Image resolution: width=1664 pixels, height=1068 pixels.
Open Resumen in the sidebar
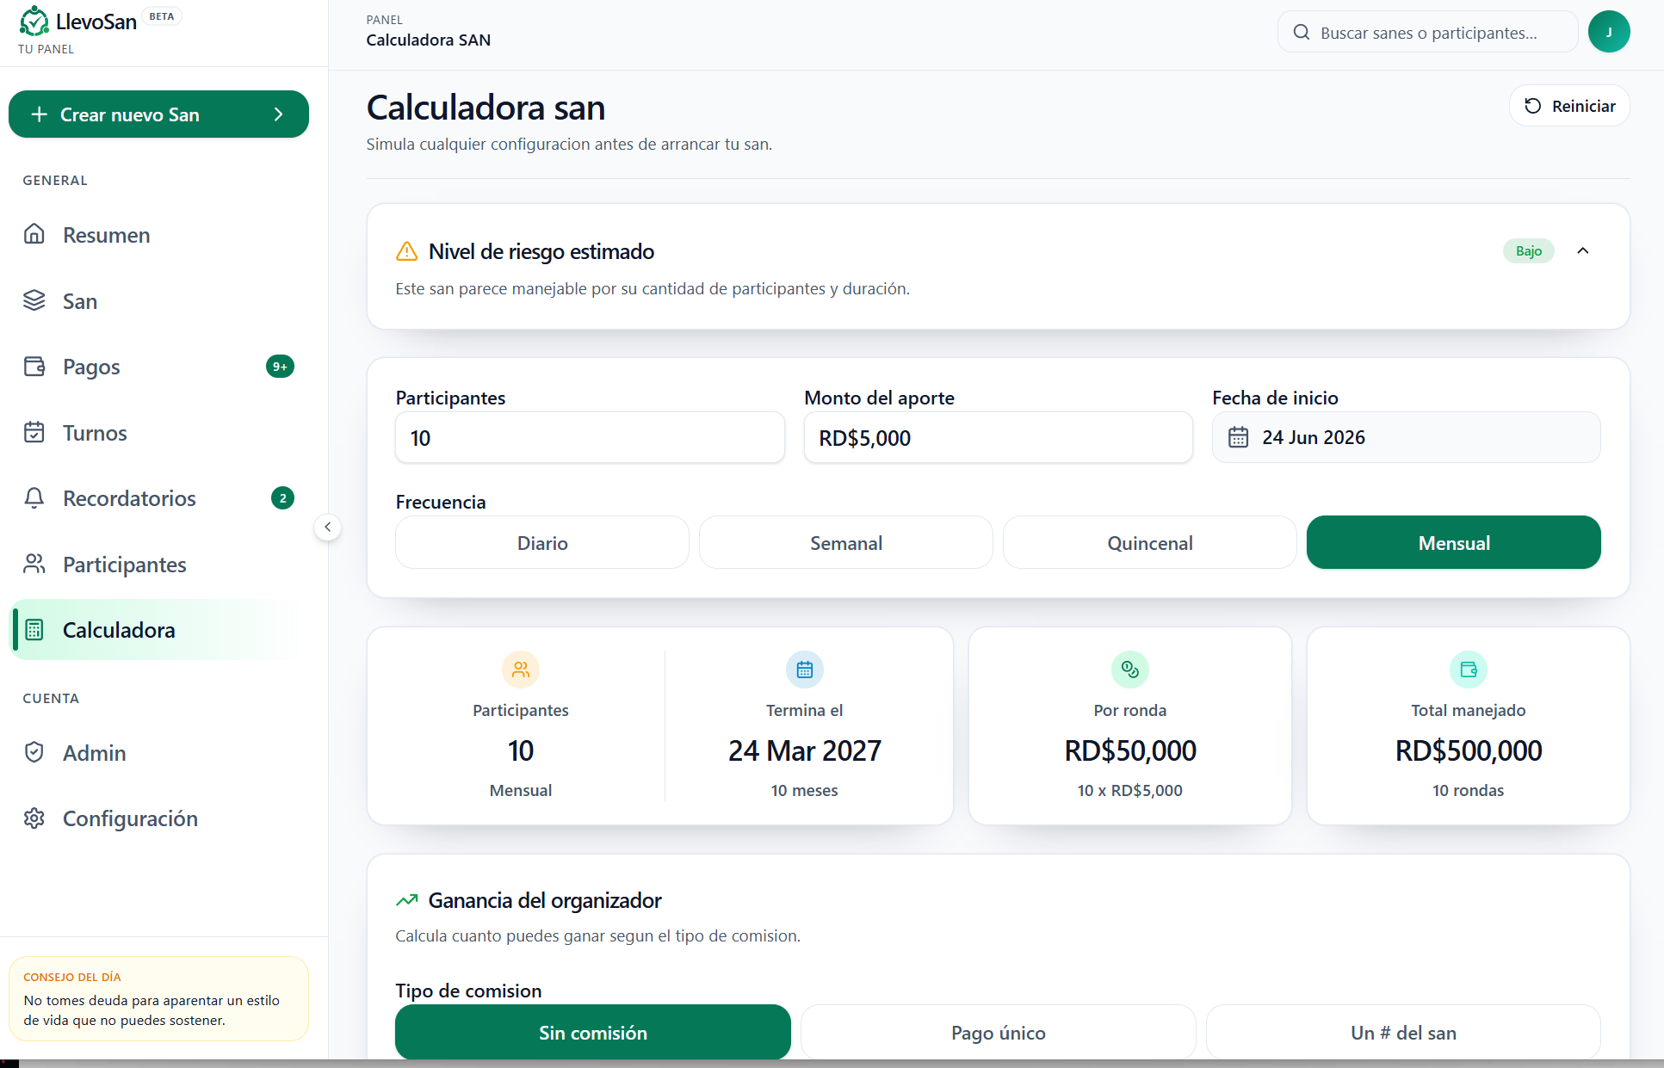158,235
